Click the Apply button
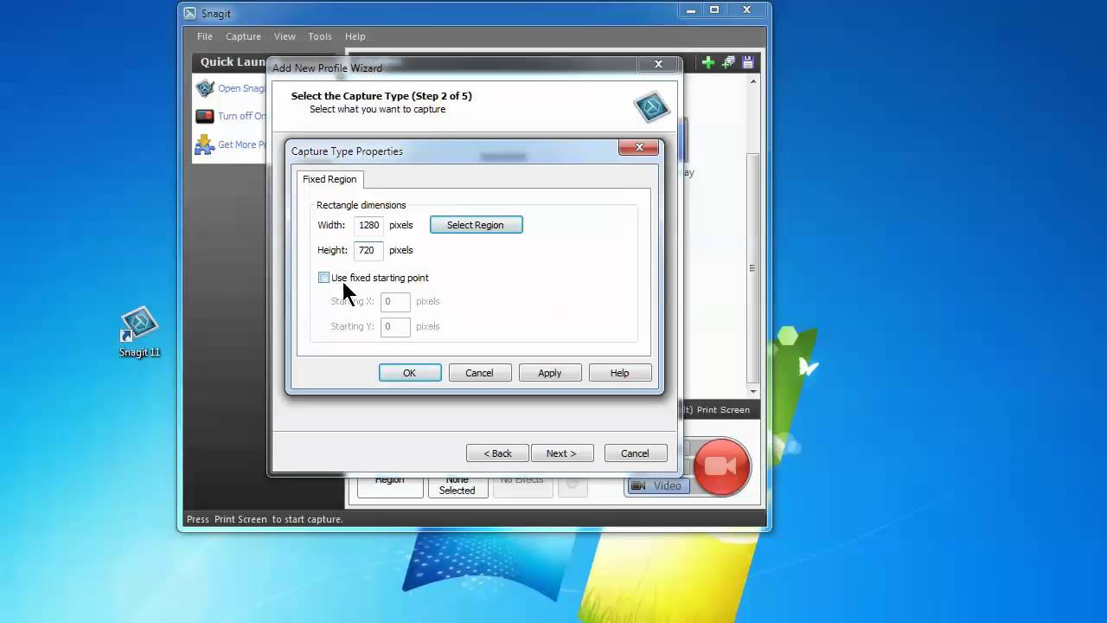Viewport: 1107px width, 623px height. [550, 373]
